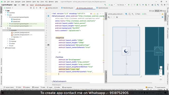The width and height of the screenshot is (169, 95).
Task: Open the Event Log panel
Action: click(149, 87)
